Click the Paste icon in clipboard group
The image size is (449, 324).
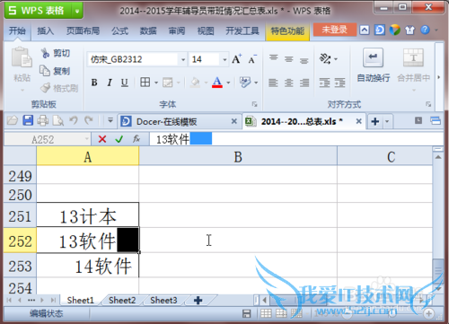click(22, 57)
